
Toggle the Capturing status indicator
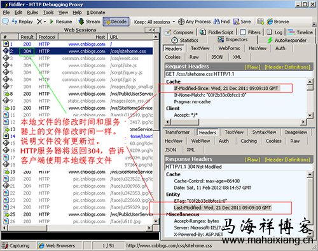[x=15, y=246]
